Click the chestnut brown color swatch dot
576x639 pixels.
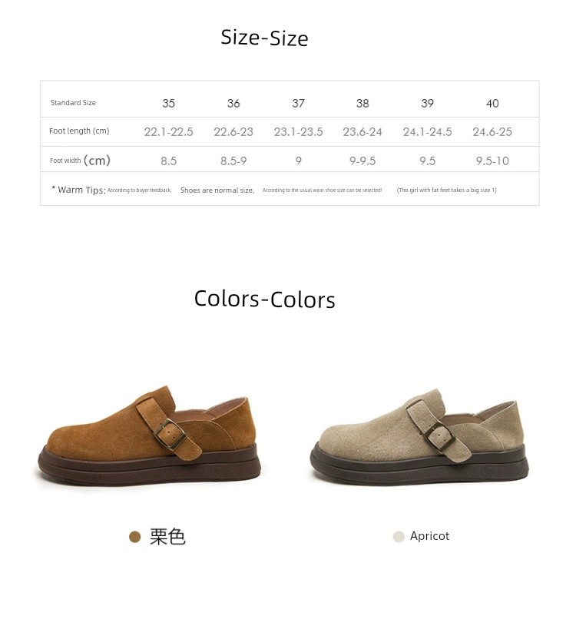point(135,537)
